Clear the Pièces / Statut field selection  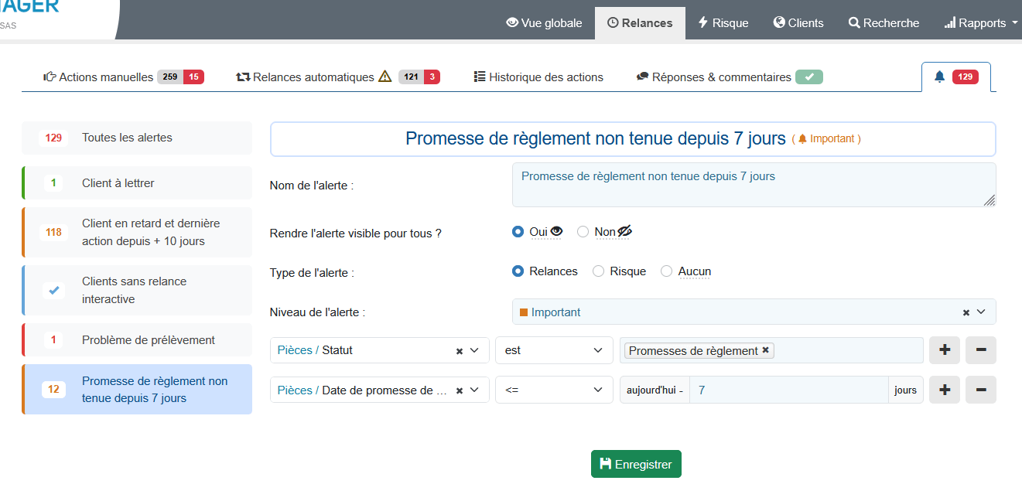460,350
